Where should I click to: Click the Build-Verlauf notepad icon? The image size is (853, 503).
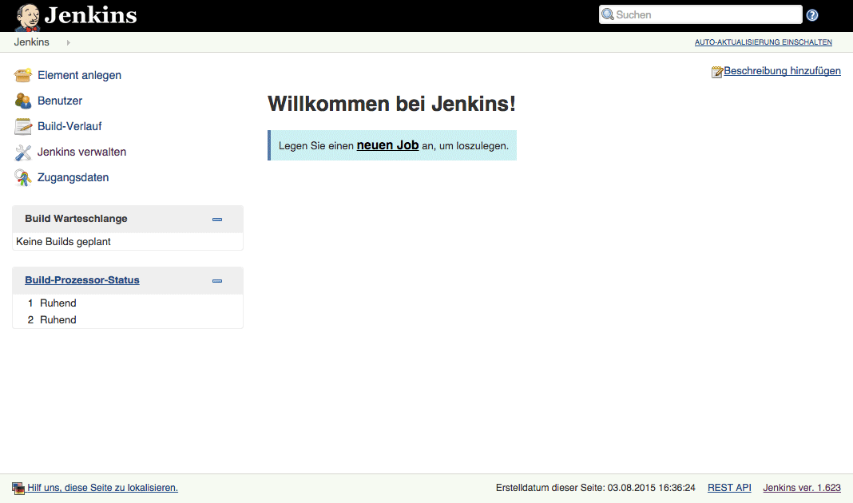(23, 126)
